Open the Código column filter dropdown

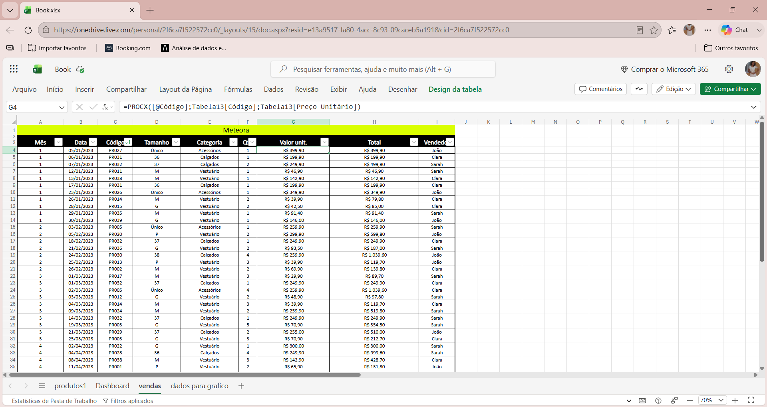pyautogui.click(x=128, y=142)
